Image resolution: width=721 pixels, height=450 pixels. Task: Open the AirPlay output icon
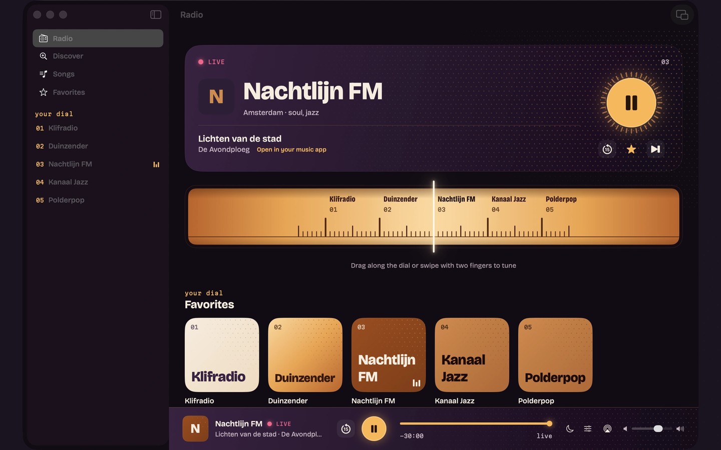(607, 429)
